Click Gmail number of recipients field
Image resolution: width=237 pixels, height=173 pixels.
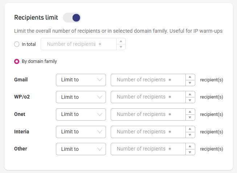click(148, 80)
